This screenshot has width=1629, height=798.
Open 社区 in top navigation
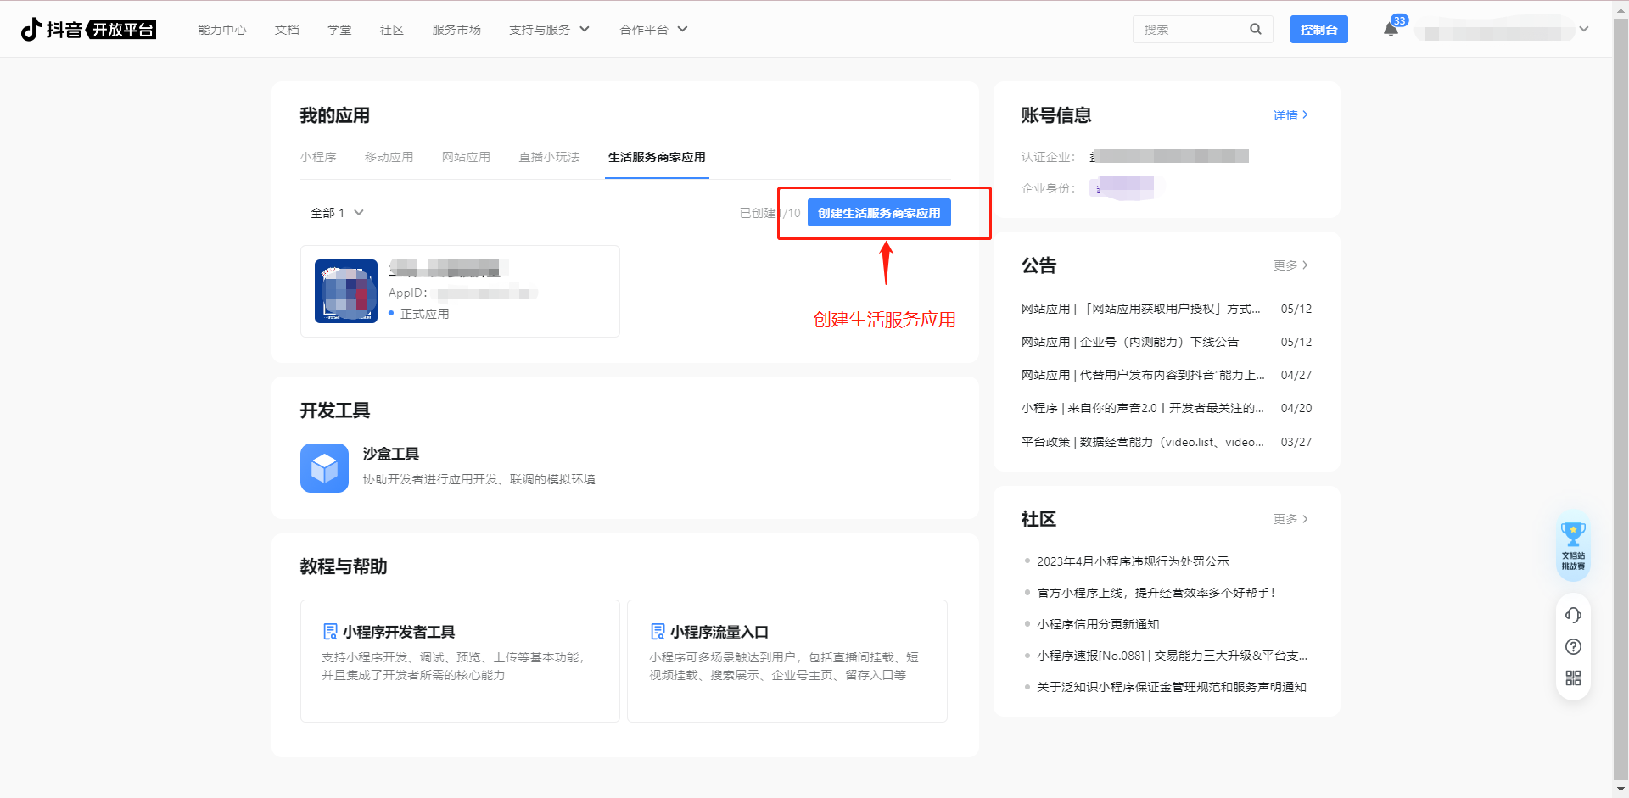coord(392,30)
